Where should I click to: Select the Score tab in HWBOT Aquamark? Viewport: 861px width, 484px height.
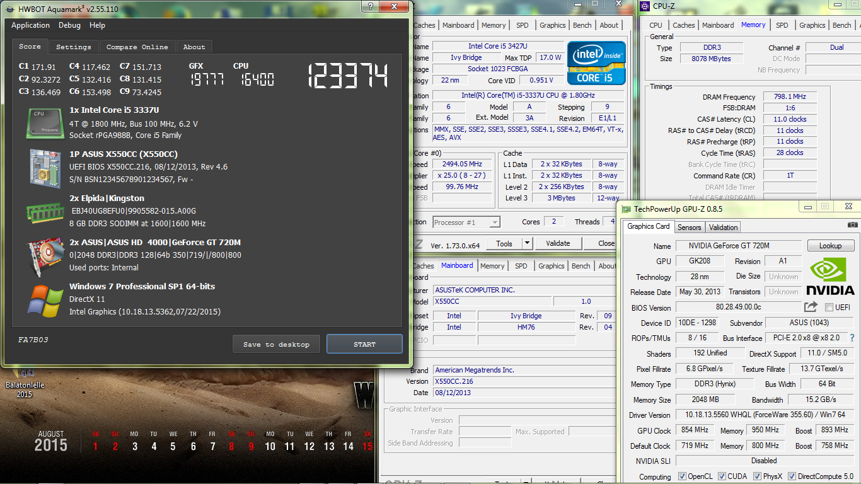click(30, 46)
